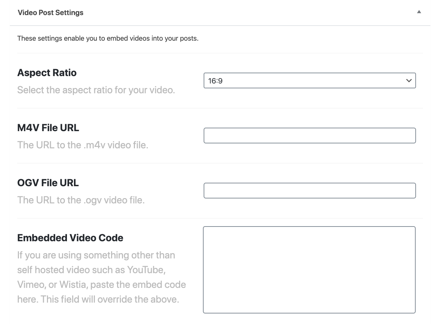Click the OGV File URL heading
The width and height of the screenshot is (443, 324).
48,183
